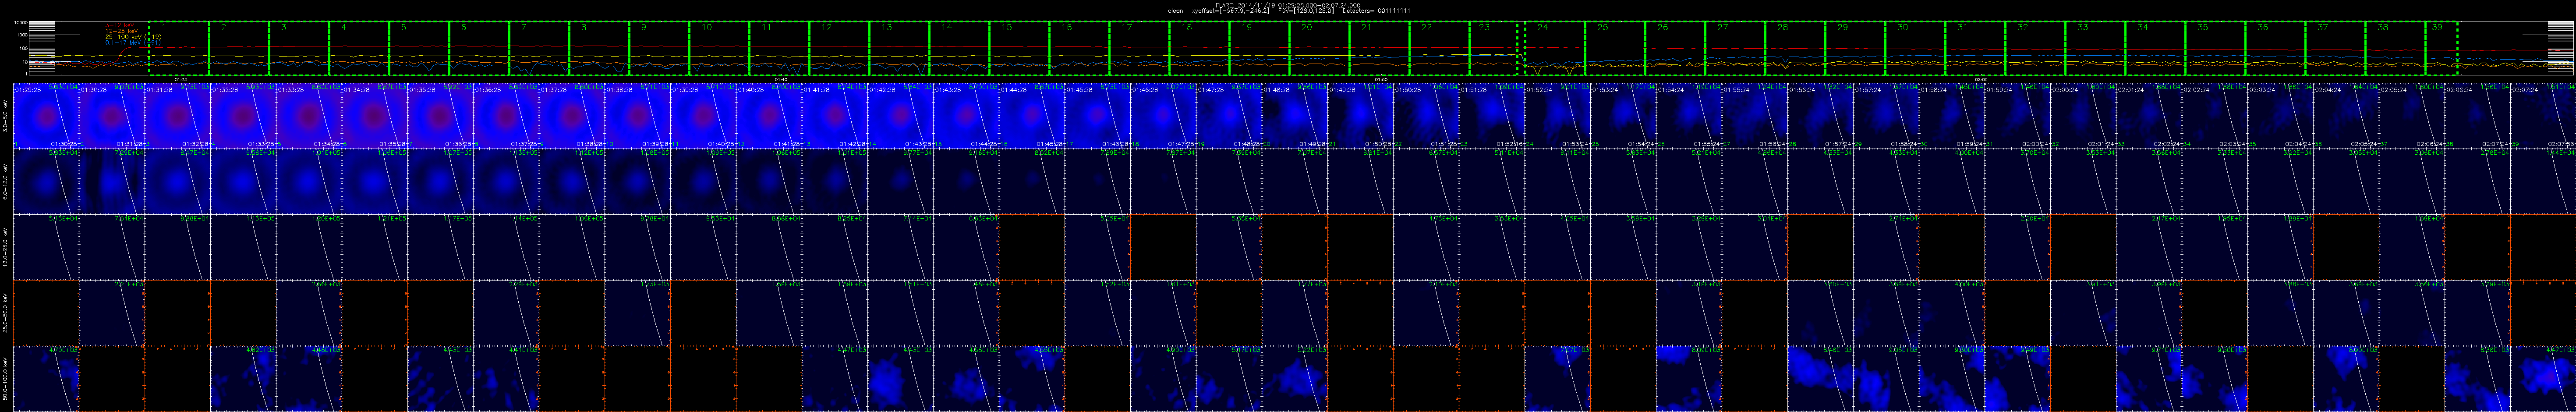
Task: Select time interval 1 in the light curve
Action: point(179,48)
